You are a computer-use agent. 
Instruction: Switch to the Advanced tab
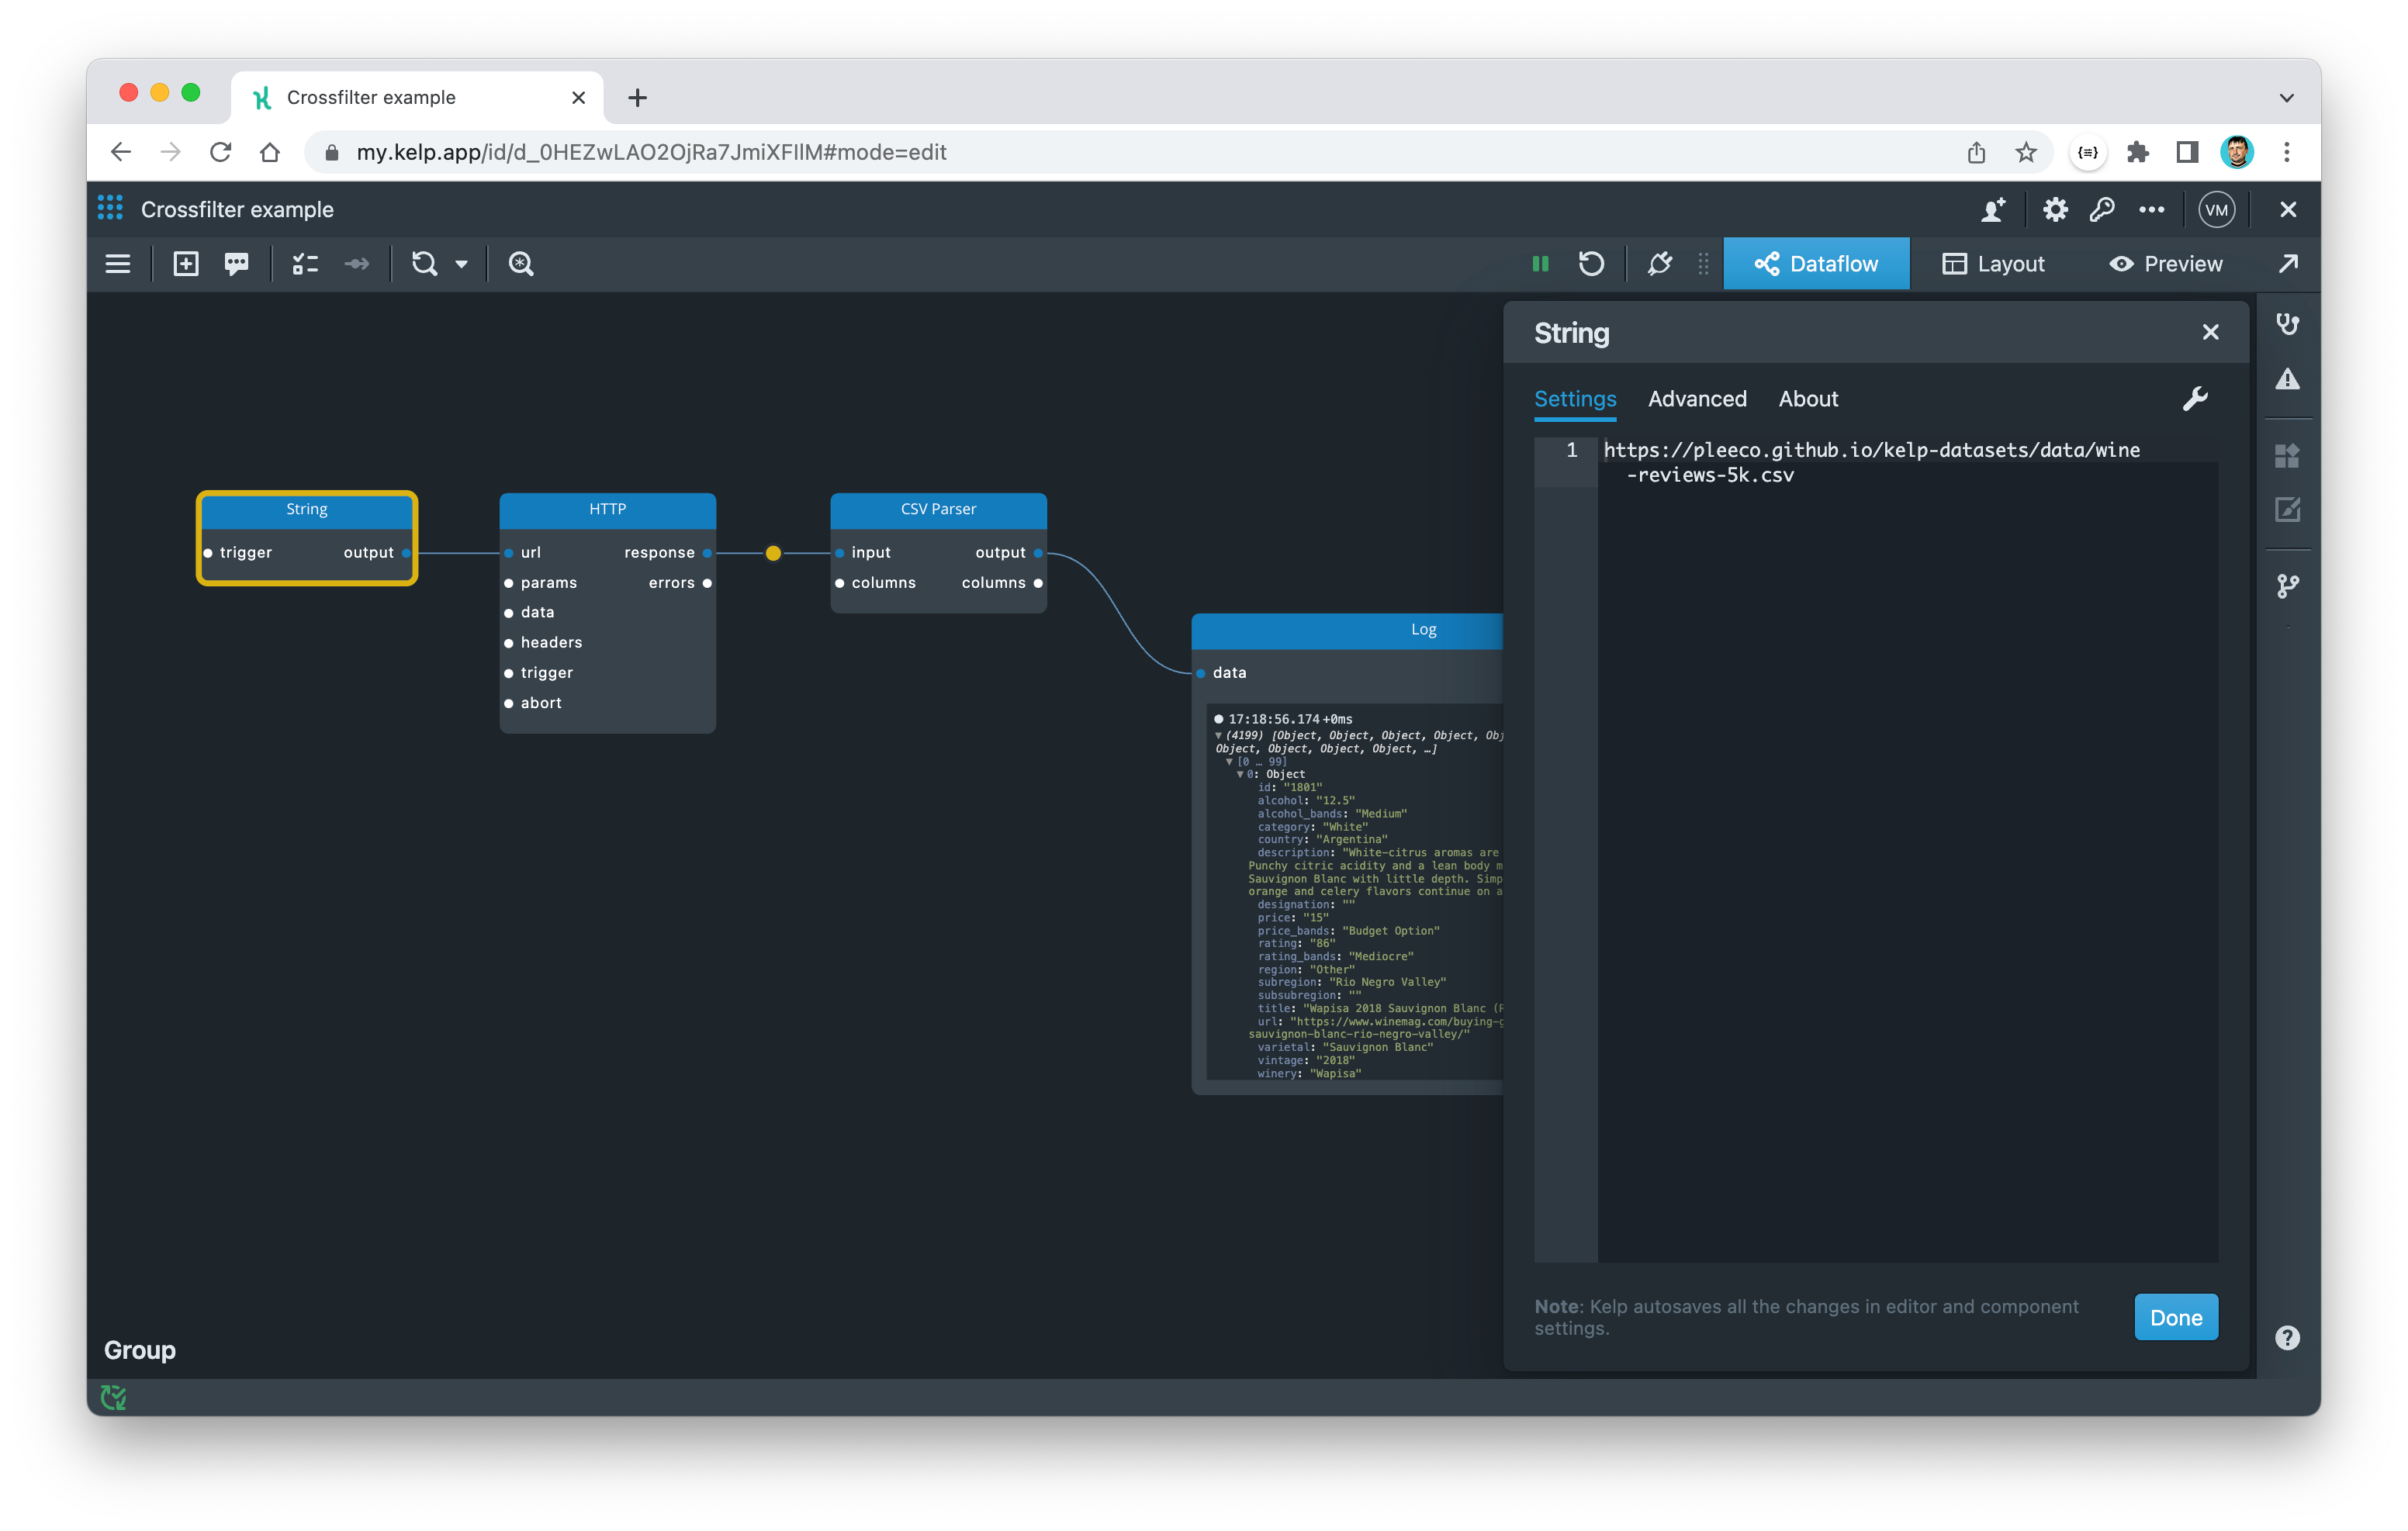[1697, 399]
